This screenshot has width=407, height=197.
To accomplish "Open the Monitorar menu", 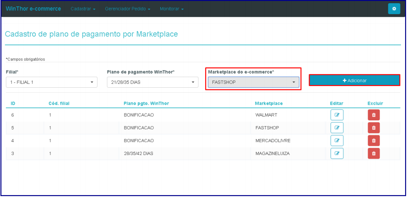I will click(172, 9).
